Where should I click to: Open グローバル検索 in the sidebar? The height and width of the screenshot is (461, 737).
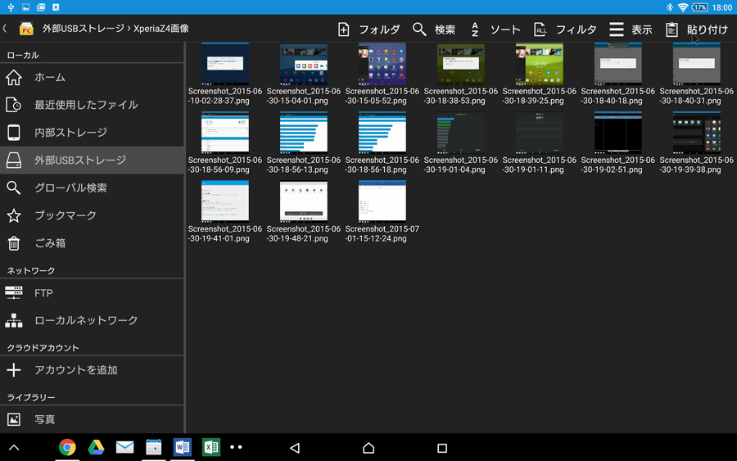point(70,188)
